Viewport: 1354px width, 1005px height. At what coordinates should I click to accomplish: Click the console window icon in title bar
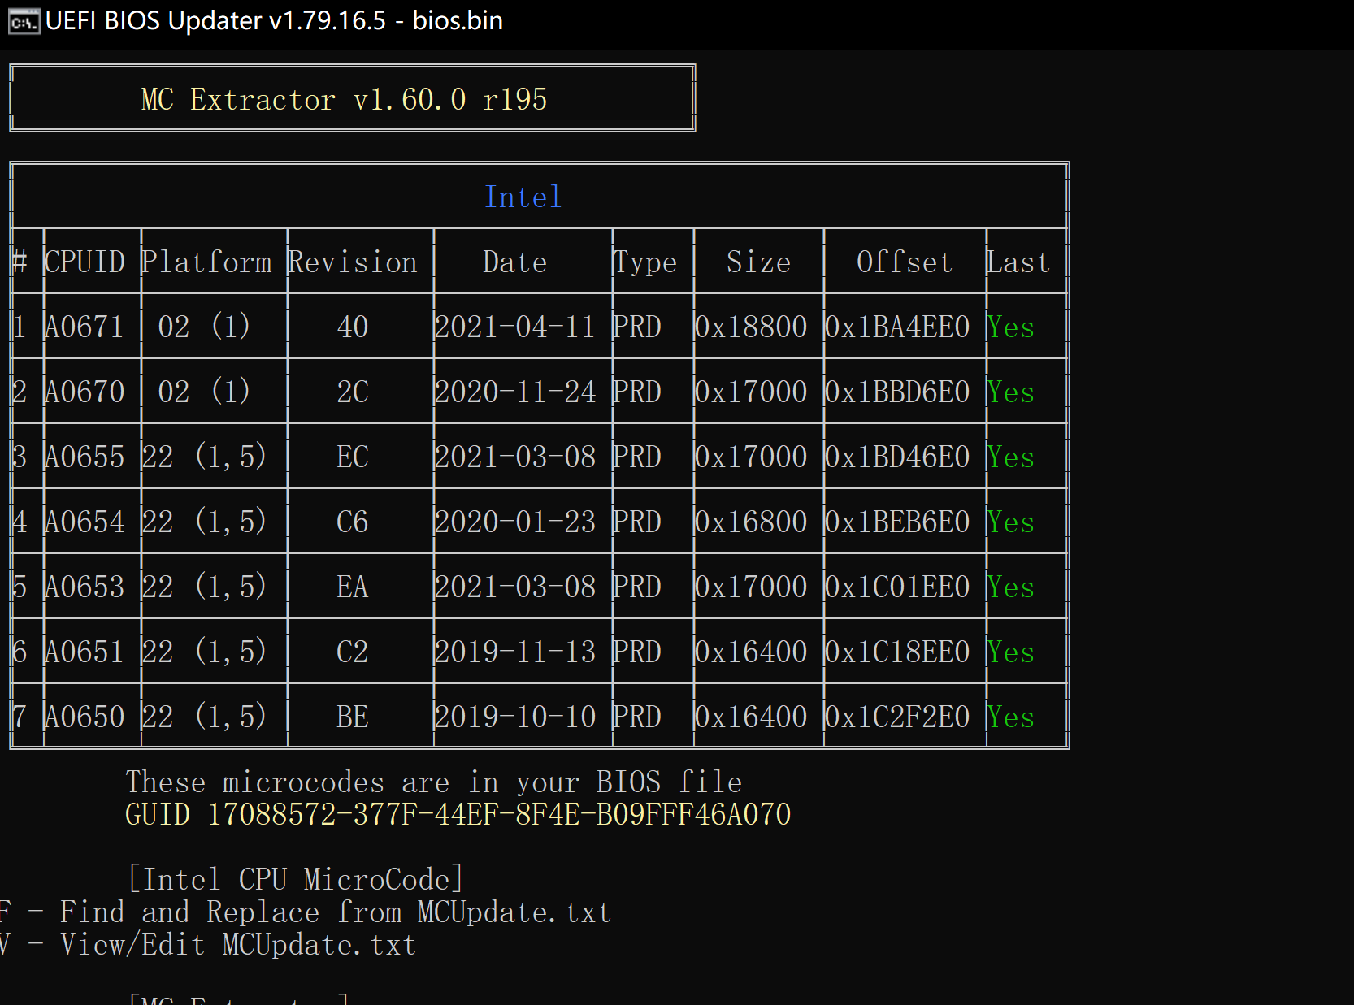23,21
